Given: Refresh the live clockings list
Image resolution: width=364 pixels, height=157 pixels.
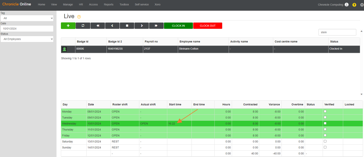Looking at the screenshot, I should coord(83,25).
